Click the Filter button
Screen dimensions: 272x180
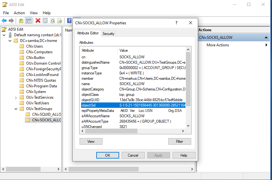tap(180, 142)
